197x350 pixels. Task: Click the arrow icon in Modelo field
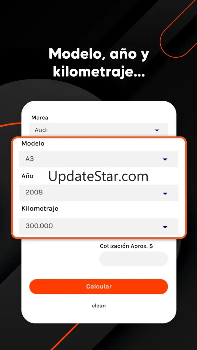pyautogui.click(x=165, y=159)
